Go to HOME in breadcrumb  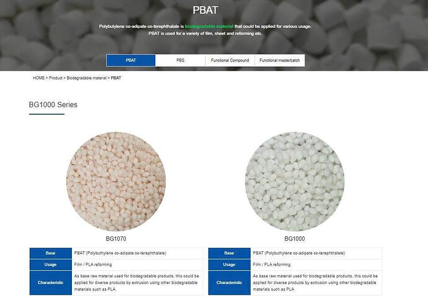pos(38,78)
